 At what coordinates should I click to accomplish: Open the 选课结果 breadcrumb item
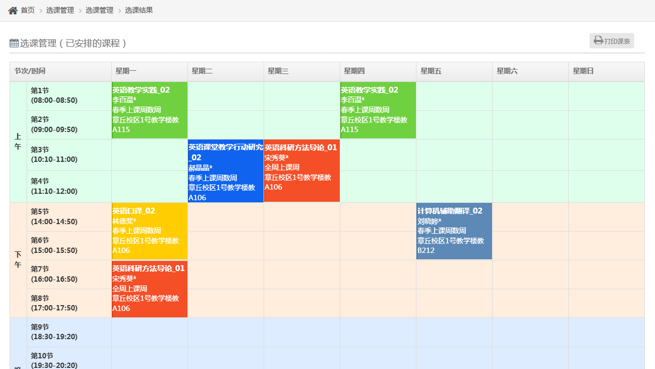(x=139, y=10)
